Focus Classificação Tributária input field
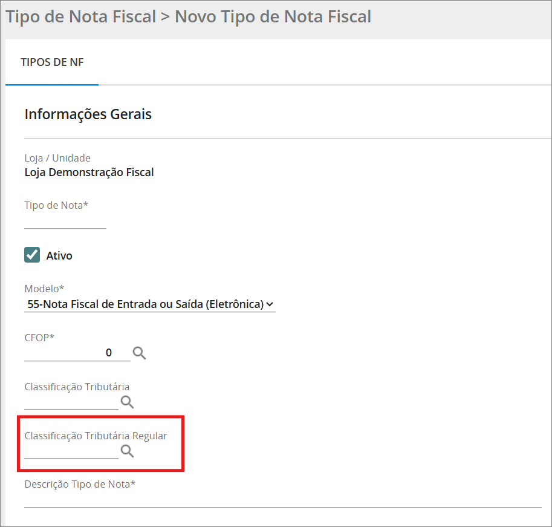552x527 pixels. (71, 402)
